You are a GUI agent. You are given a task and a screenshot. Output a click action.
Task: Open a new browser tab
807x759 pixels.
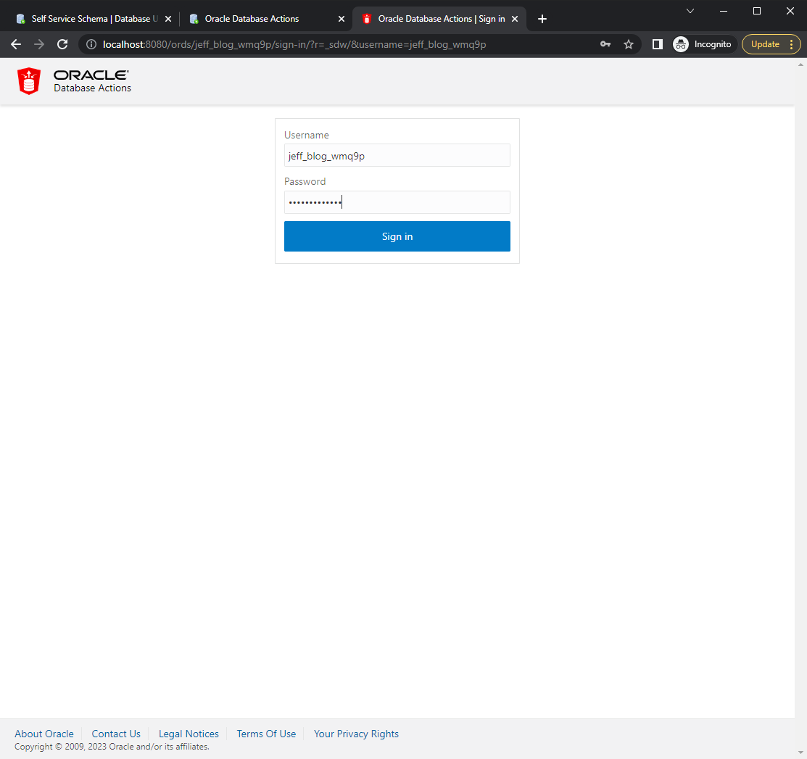(542, 19)
